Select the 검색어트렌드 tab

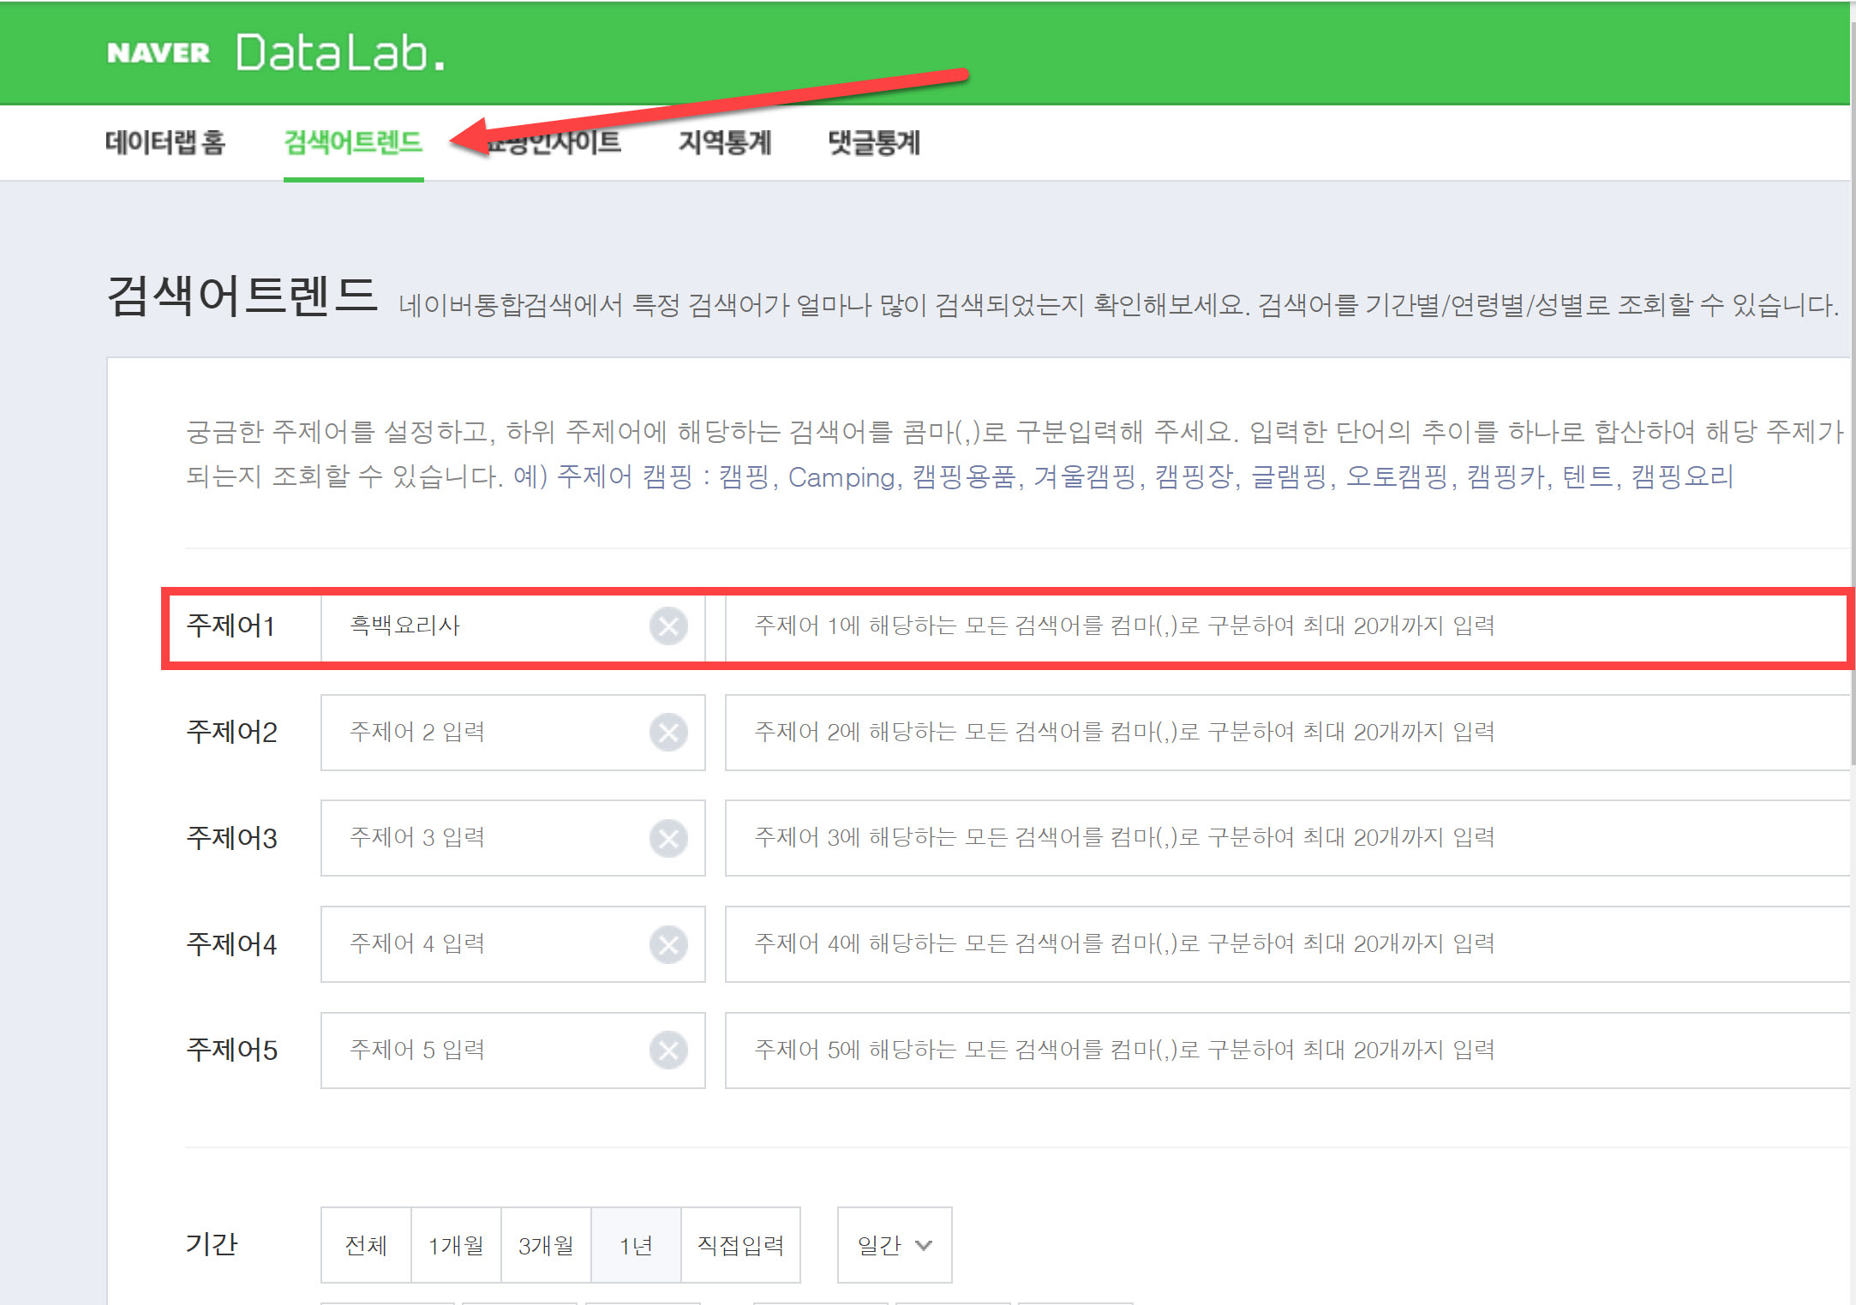coord(353,142)
